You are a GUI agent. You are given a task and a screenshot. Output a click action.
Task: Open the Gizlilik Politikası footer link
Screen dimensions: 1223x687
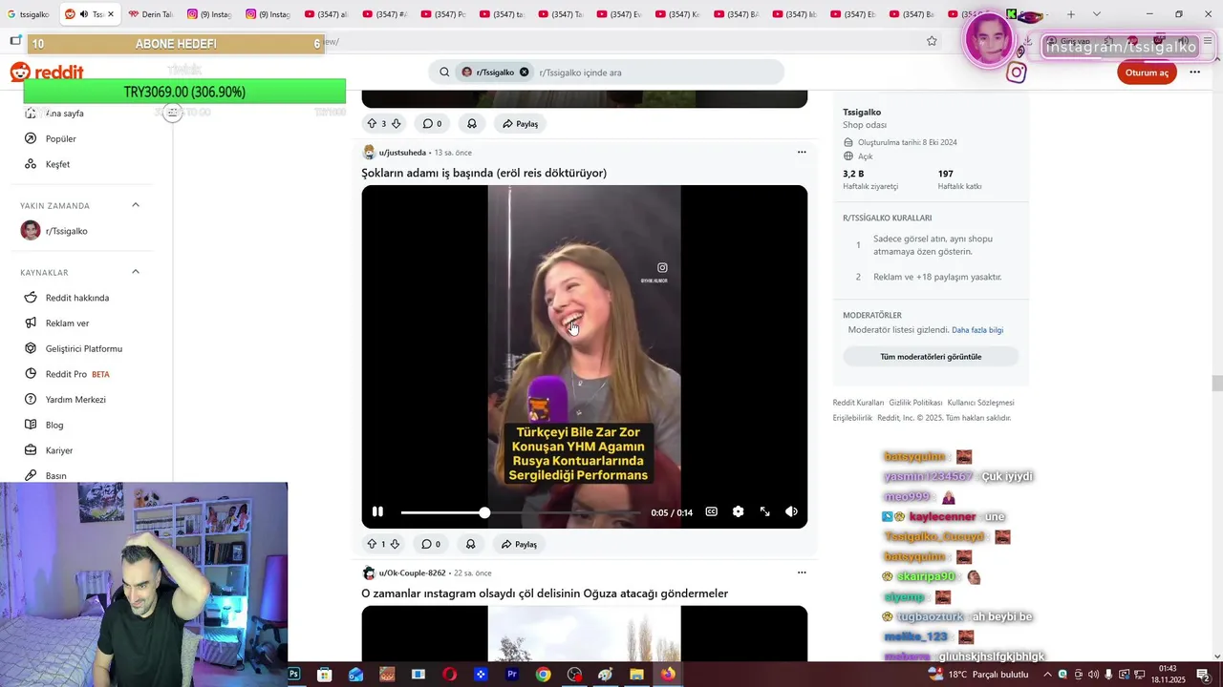[x=915, y=403]
